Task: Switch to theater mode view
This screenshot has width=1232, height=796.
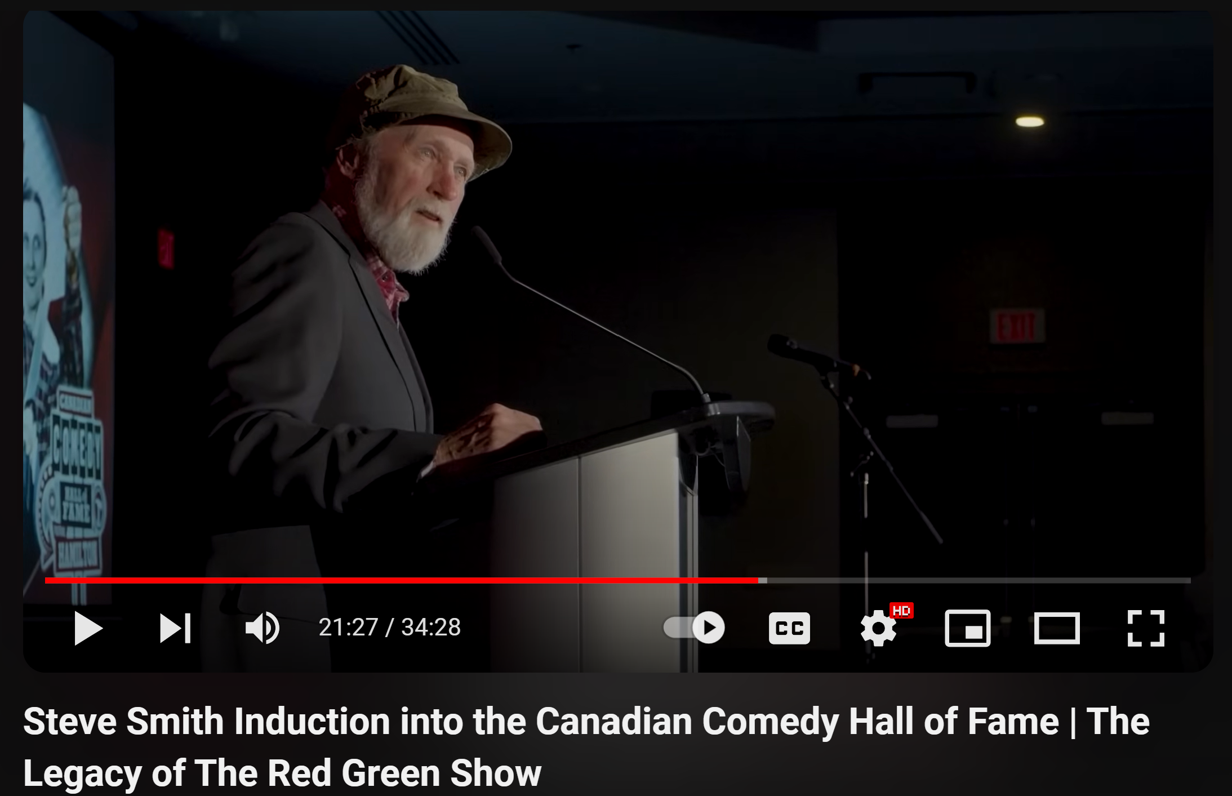Action: click(1057, 628)
